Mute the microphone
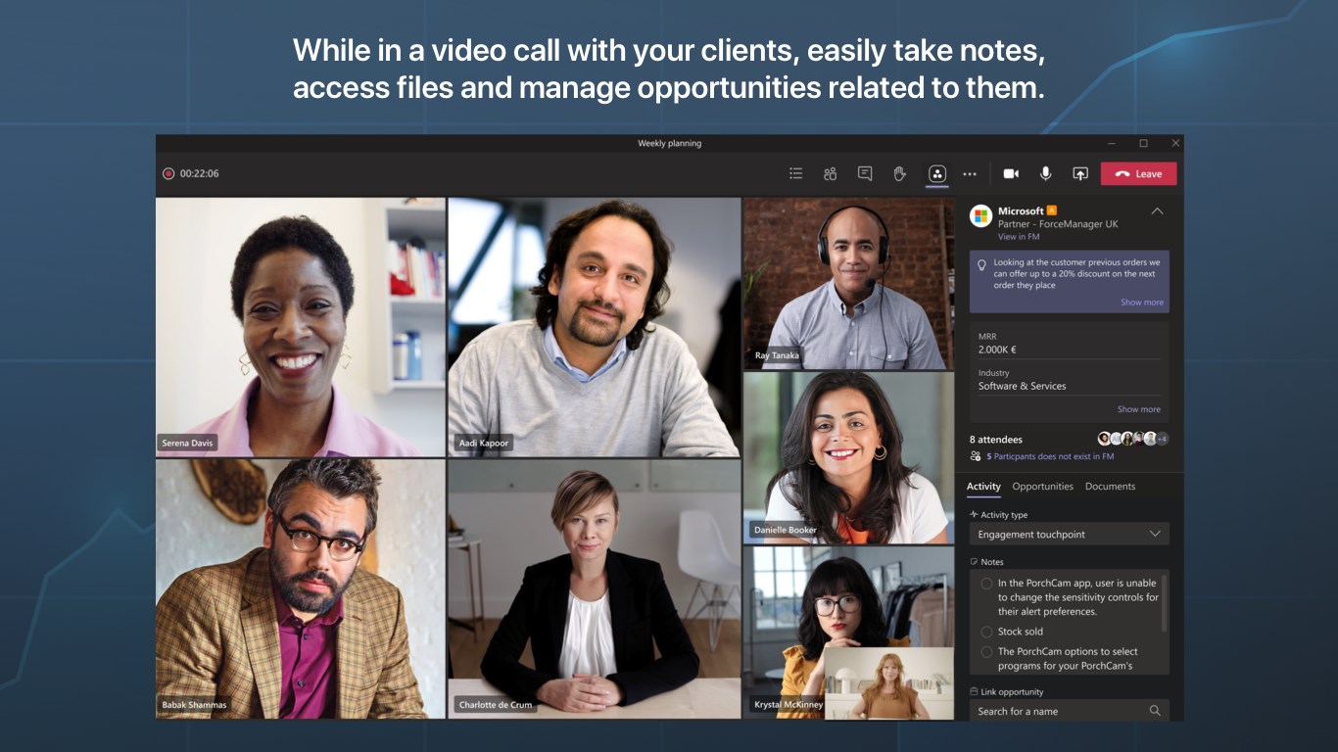Viewport: 1338px width, 752px height. pyautogui.click(x=1046, y=173)
